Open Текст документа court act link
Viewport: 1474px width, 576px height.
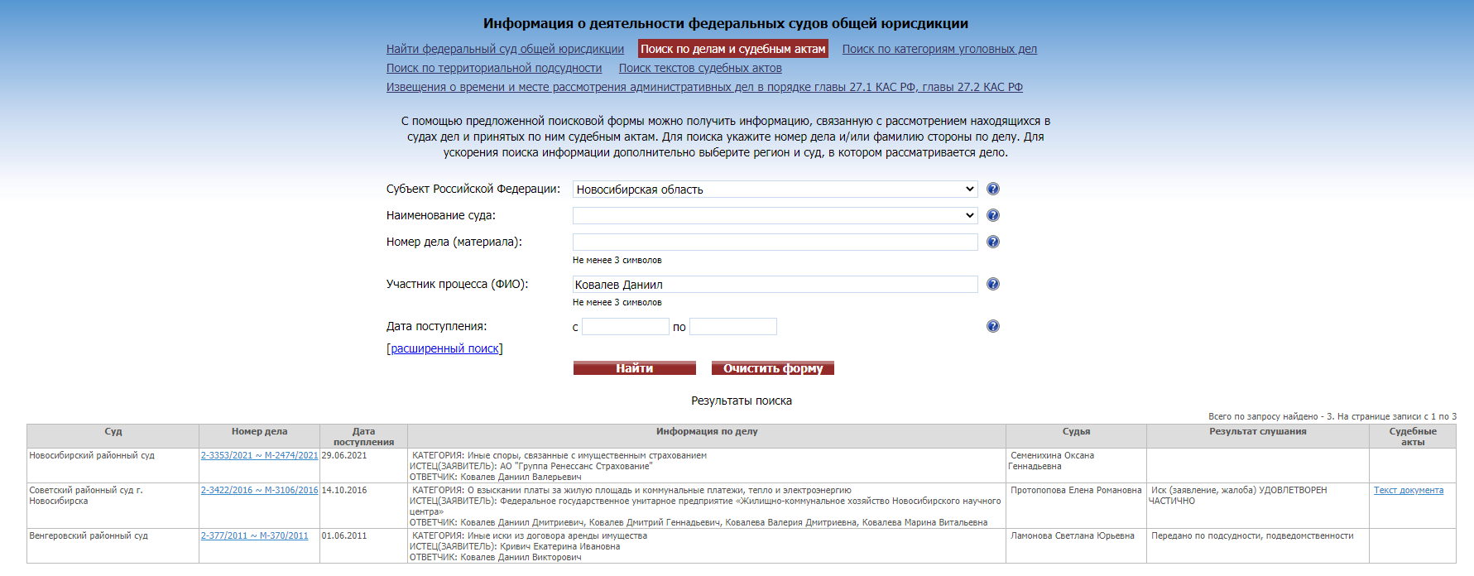(1408, 490)
